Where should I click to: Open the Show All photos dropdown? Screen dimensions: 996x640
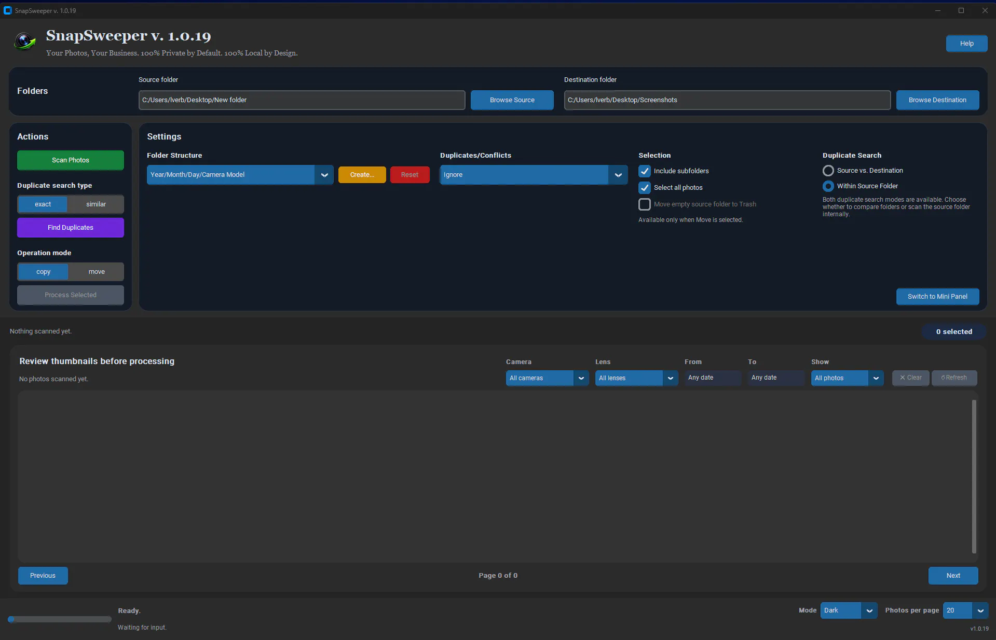coord(847,378)
